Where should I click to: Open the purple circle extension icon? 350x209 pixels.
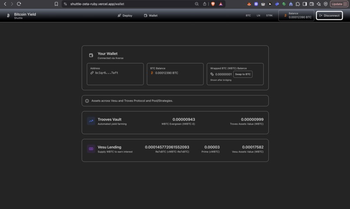pyautogui.click(x=256, y=4)
